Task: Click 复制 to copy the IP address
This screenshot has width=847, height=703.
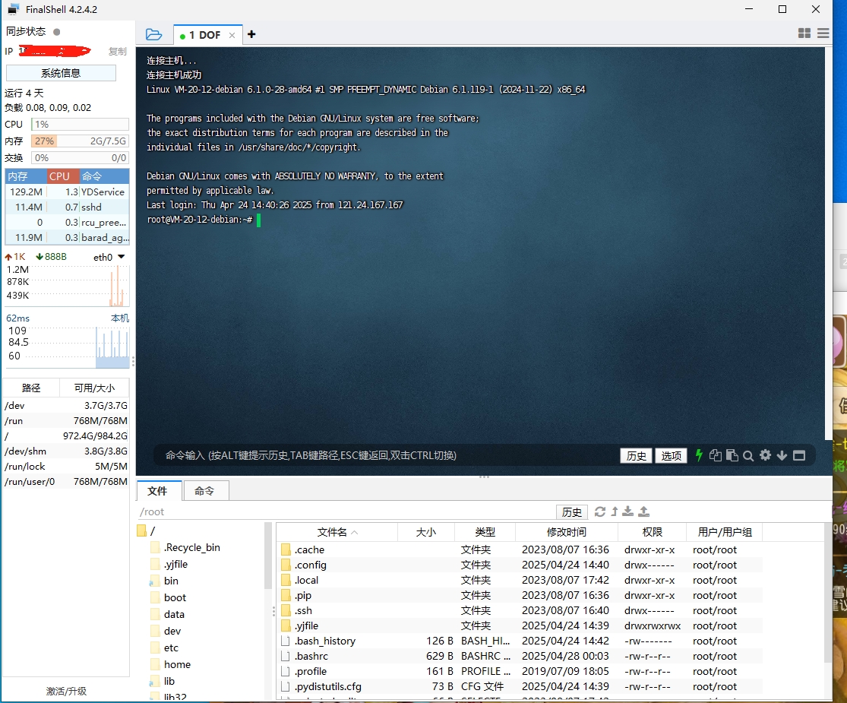Action: (x=118, y=51)
